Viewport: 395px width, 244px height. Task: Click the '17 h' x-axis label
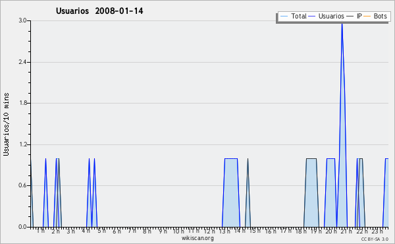click(286, 231)
